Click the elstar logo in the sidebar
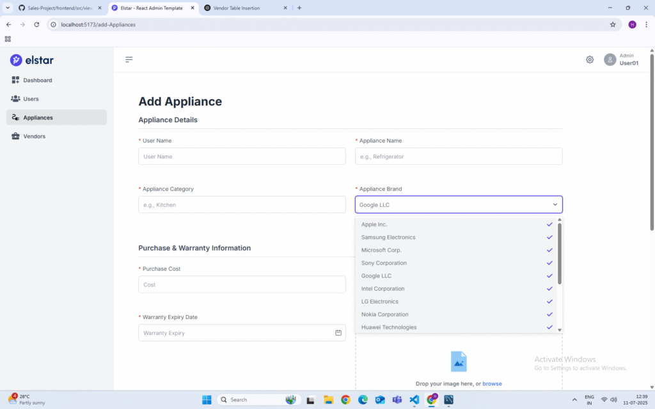The width and height of the screenshot is (655, 409). tap(32, 60)
